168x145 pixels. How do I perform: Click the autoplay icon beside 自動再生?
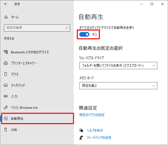[6, 118]
